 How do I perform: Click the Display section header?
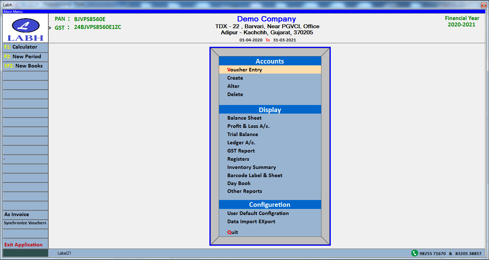click(x=270, y=110)
